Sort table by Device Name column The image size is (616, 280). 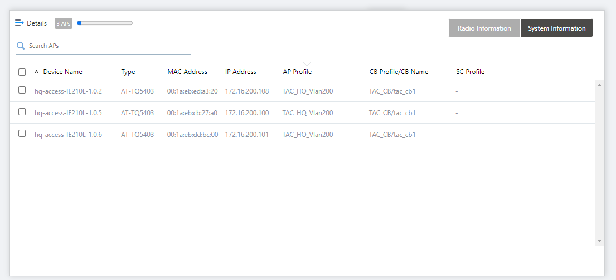pyautogui.click(x=62, y=72)
